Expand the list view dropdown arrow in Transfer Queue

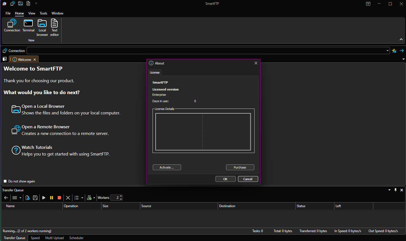click(20, 198)
